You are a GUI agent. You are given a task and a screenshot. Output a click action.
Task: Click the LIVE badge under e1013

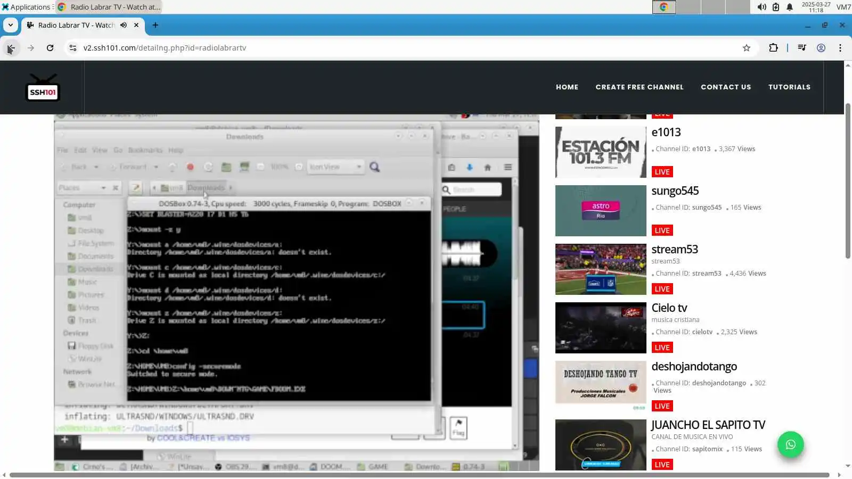coord(662,172)
